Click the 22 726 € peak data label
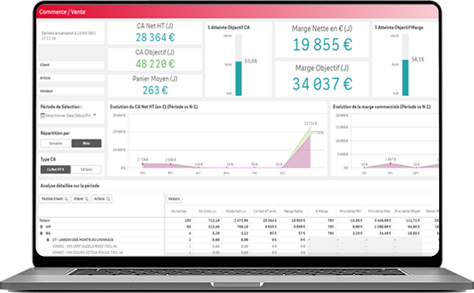 pyautogui.click(x=310, y=123)
